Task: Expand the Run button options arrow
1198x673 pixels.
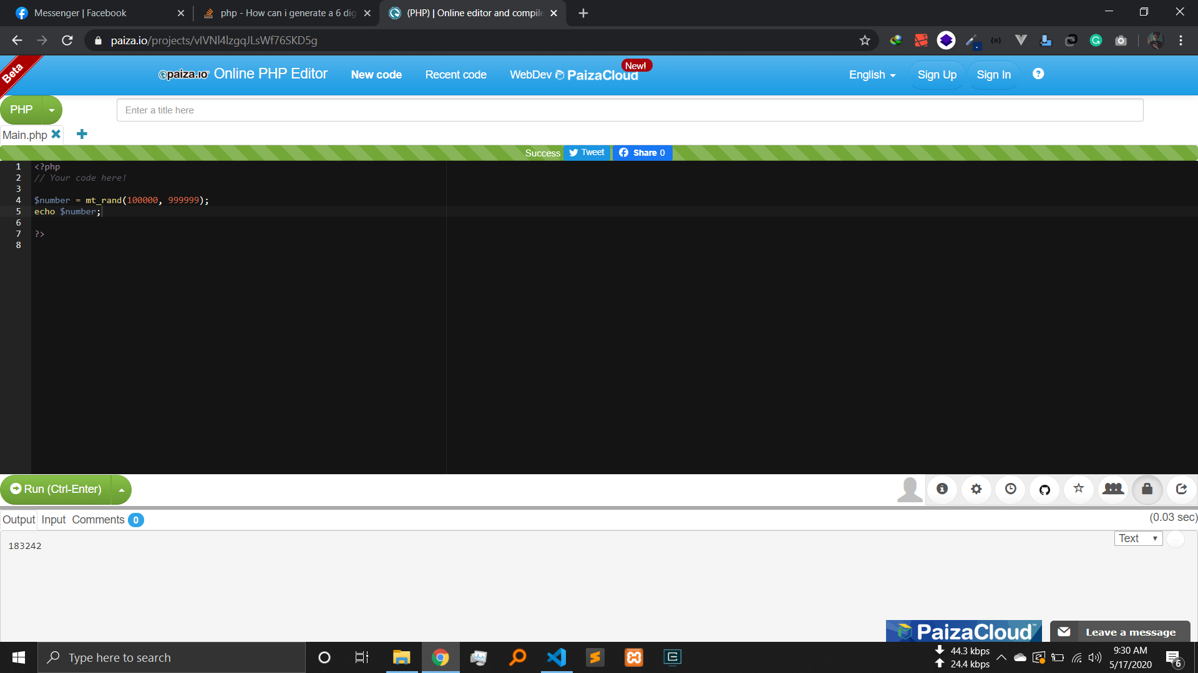Action: coord(121,490)
